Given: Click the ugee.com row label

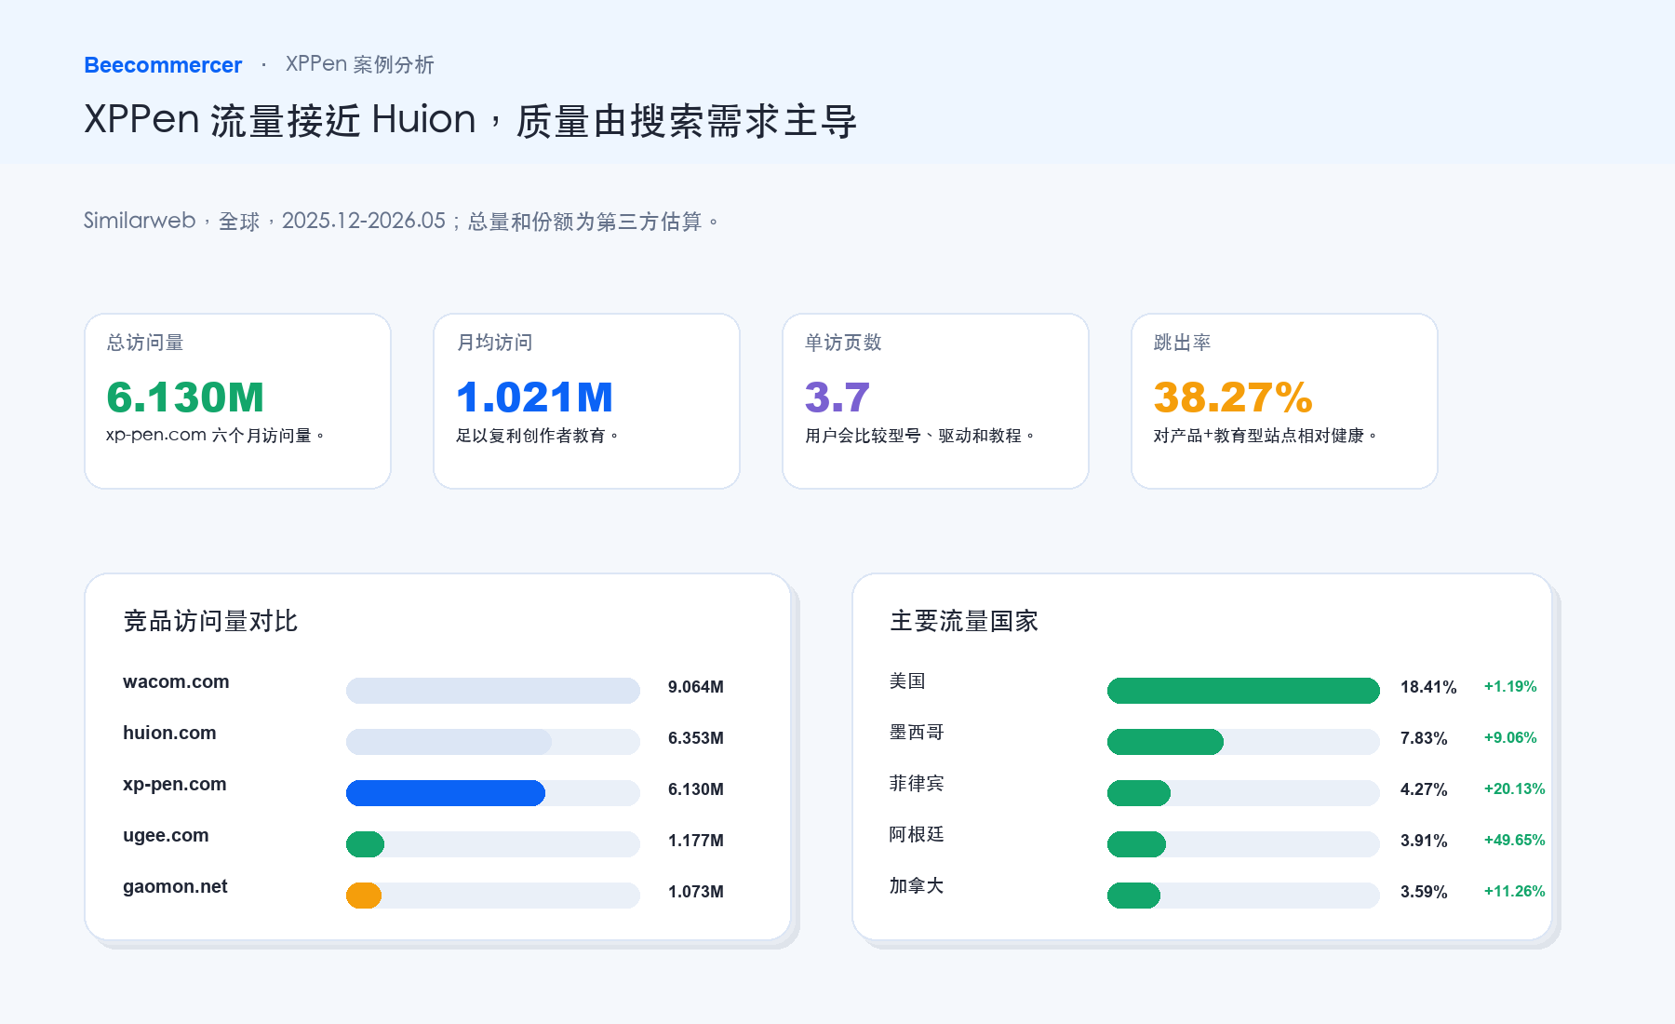Looking at the screenshot, I should pos(166,835).
